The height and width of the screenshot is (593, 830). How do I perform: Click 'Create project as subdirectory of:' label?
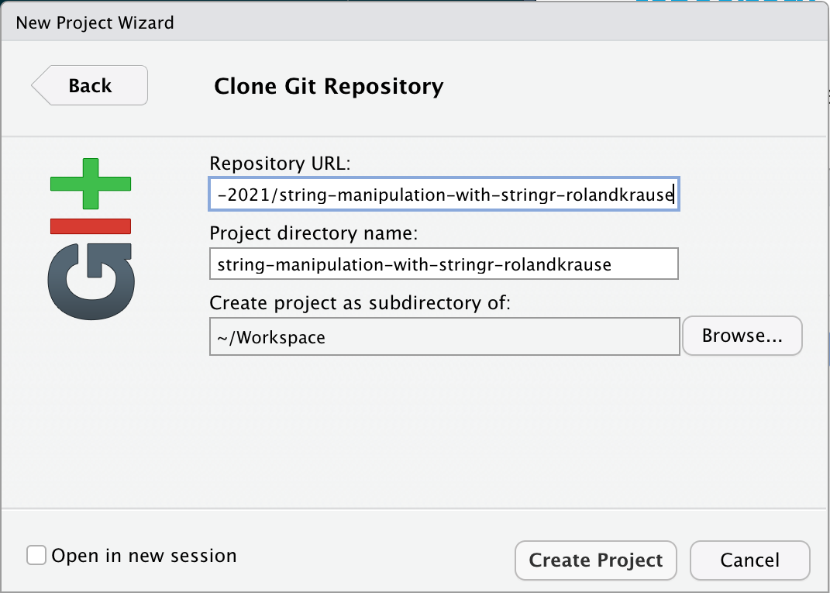tap(360, 303)
